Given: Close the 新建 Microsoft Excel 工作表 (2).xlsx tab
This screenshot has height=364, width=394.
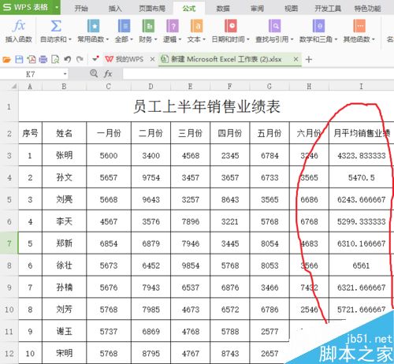Looking at the screenshot, I should (x=295, y=59).
